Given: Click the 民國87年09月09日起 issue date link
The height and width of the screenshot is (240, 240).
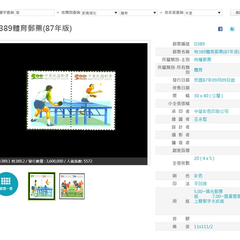Looking at the screenshot, I should (x=214, y=80).
